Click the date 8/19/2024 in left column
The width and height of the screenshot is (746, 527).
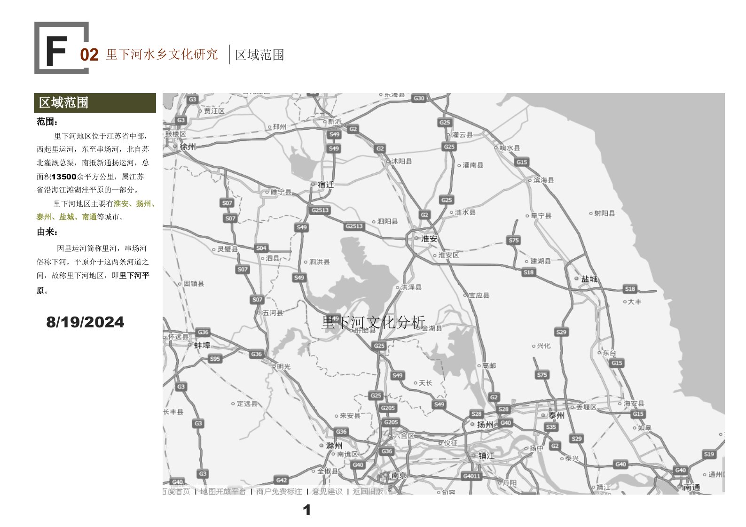[85, 322]
